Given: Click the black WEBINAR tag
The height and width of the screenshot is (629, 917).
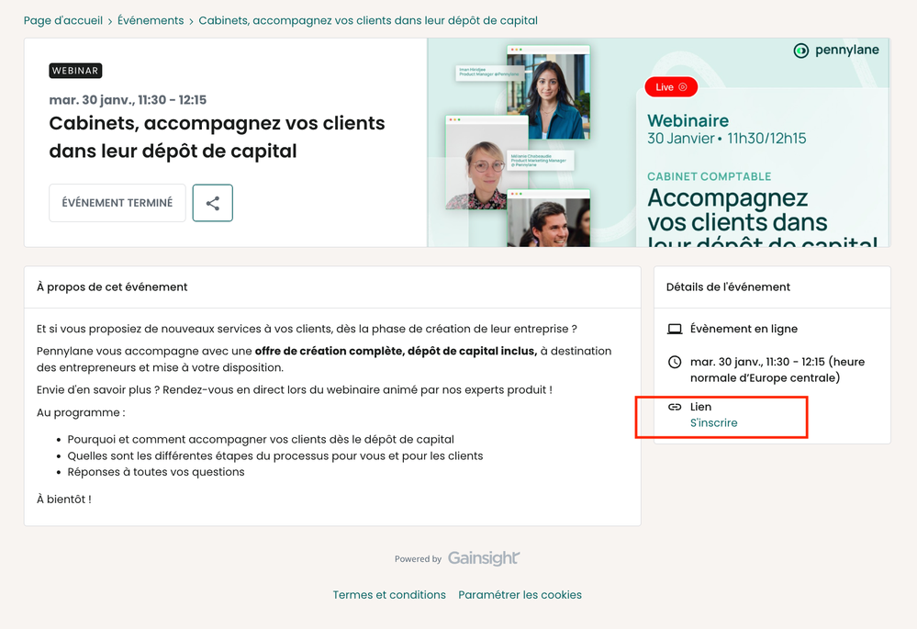Looking at the screenshot, I should 75,71.
